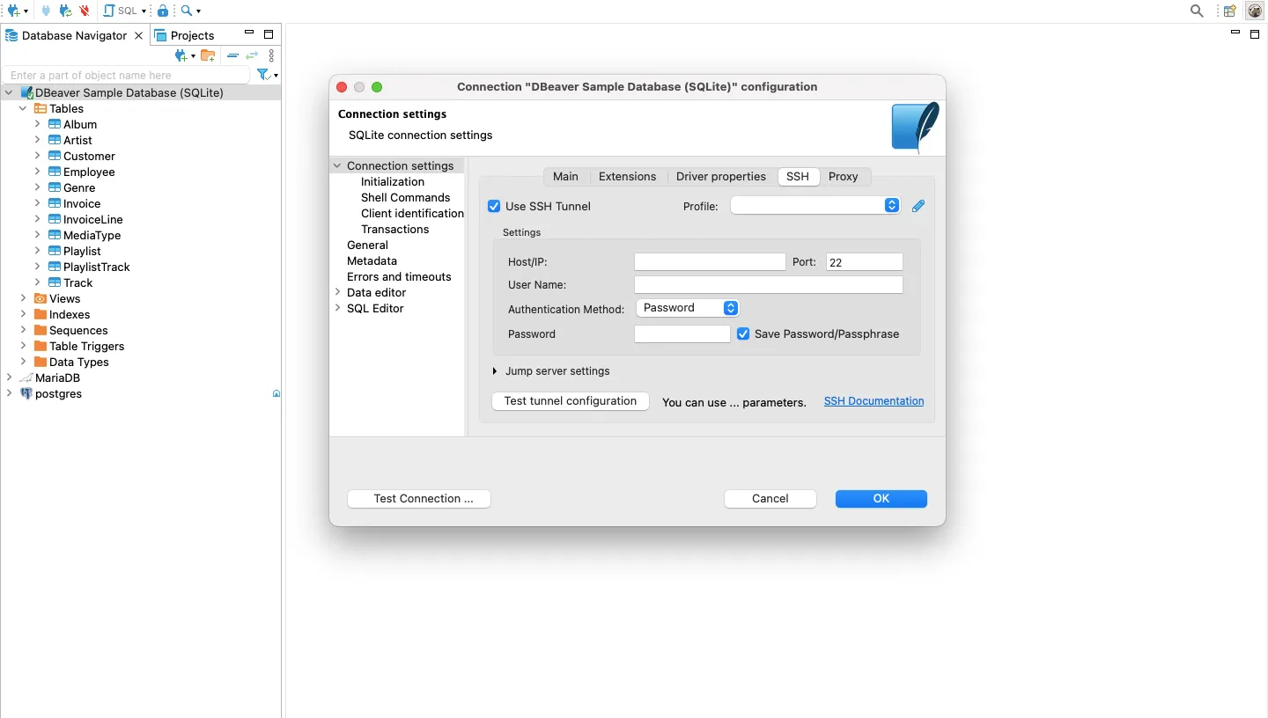Expand Jump server settings
The width and height of the screenshot is (1268, 718).
tap(496, 371)
